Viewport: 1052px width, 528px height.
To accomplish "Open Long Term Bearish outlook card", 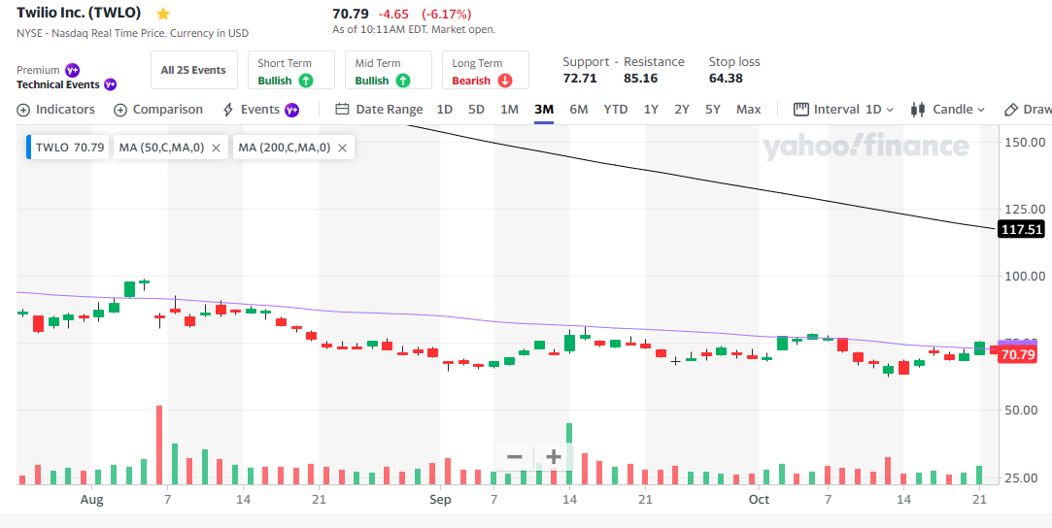I will coord(486,70).
